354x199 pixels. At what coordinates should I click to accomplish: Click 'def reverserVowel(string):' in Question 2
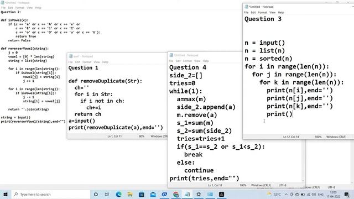tap(25, 49)
